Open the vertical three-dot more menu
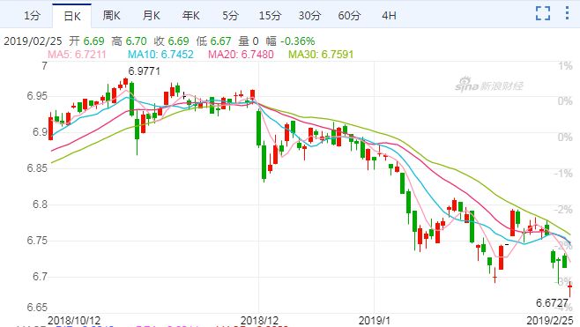Image resolution: width=580 pixels, height=327 pixels. pos(567,13)
